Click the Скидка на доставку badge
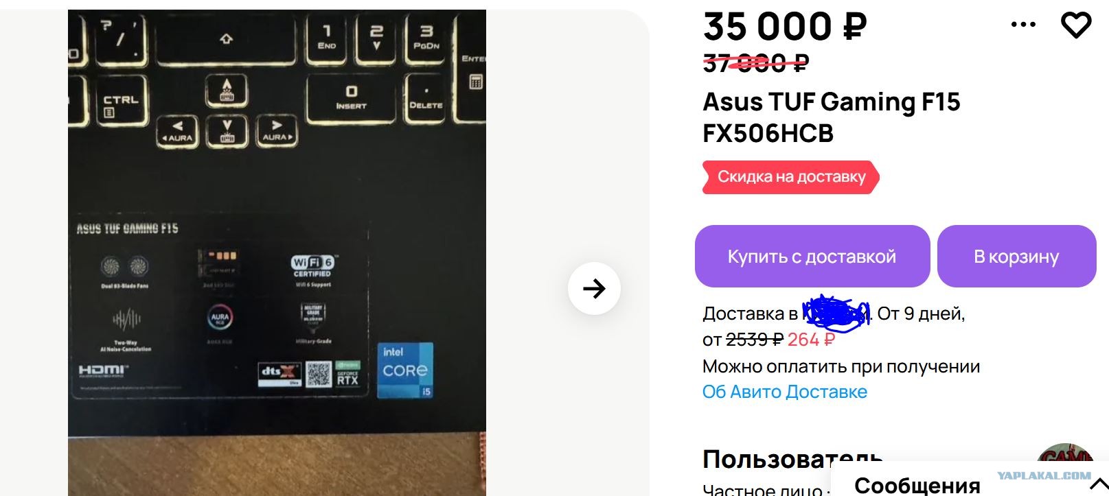 point(790,177)
